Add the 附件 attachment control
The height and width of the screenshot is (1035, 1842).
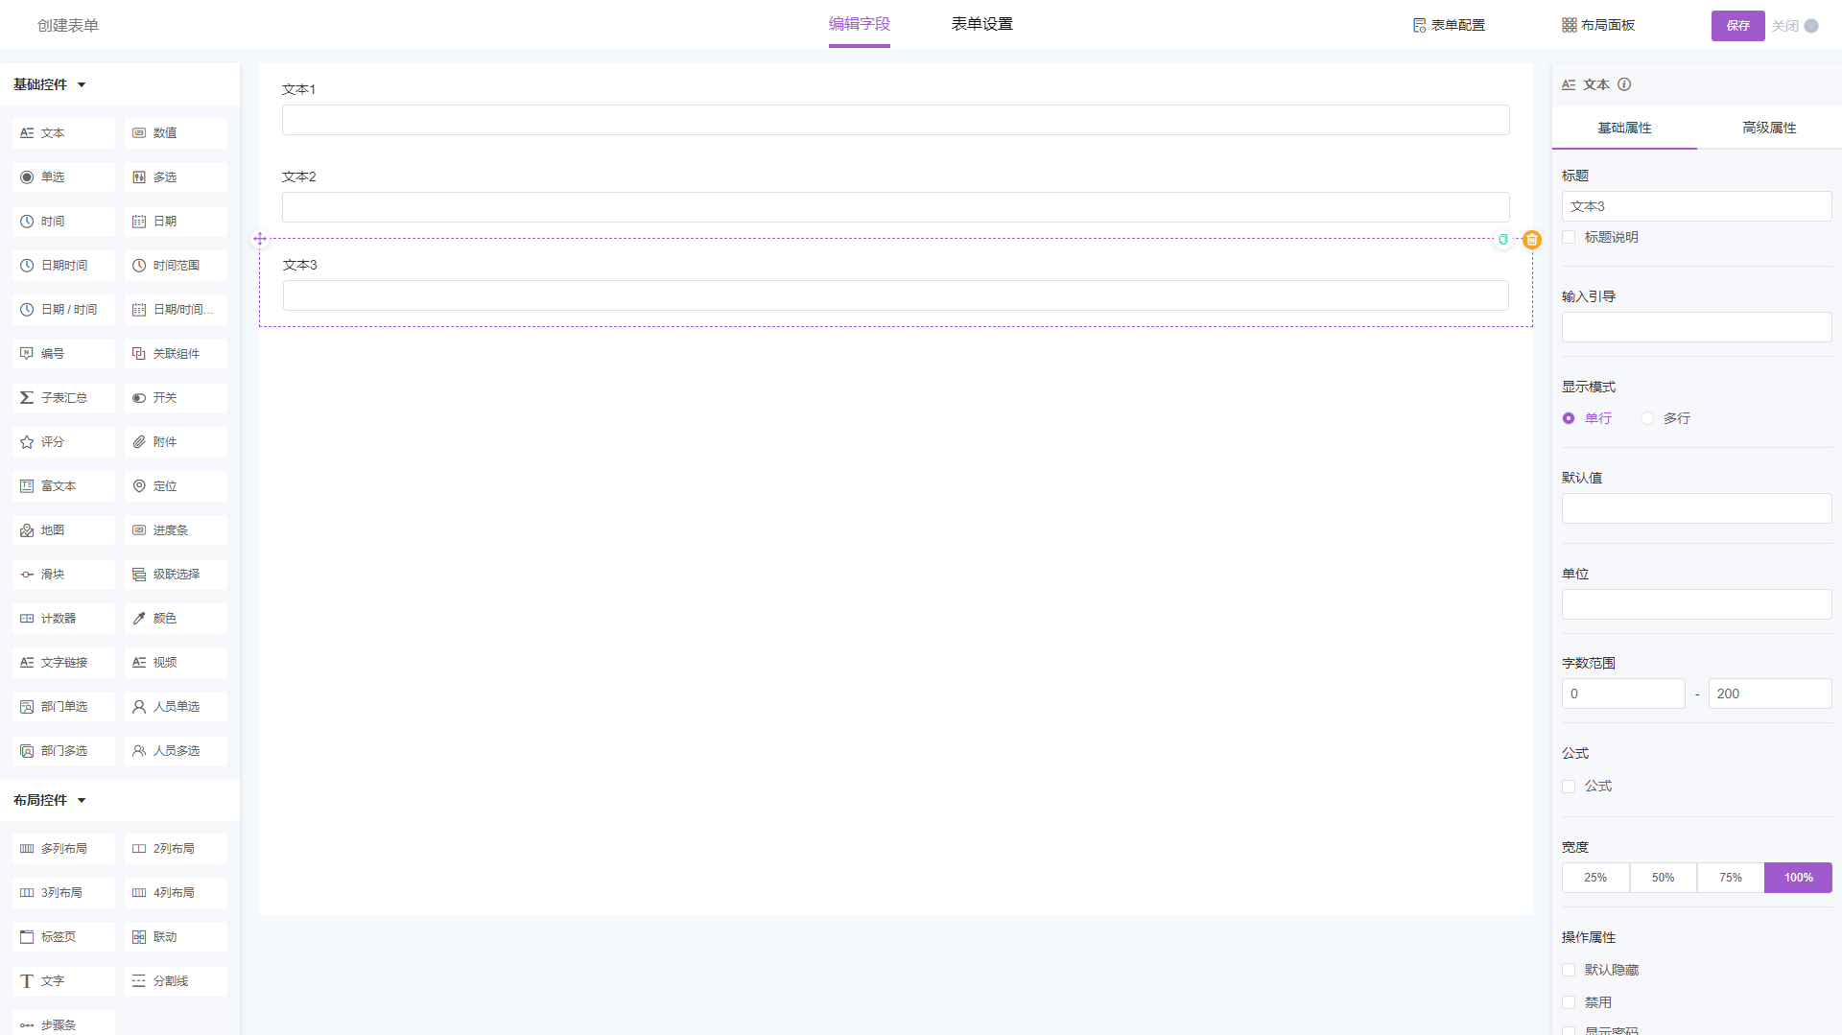point(176,442)
